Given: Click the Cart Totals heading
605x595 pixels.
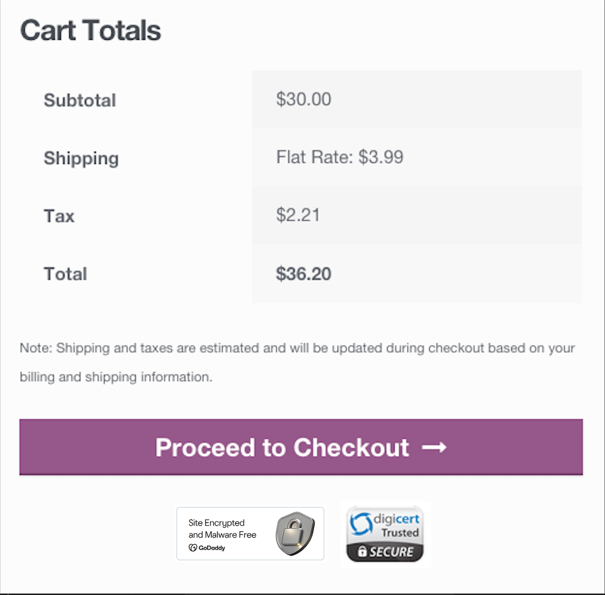Looking at the screenshot, I should (91, 30).
